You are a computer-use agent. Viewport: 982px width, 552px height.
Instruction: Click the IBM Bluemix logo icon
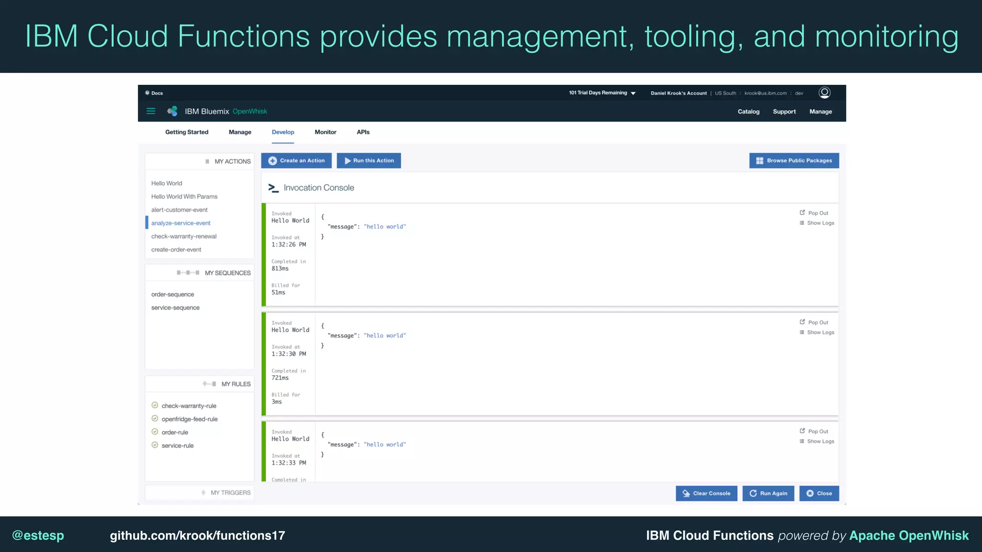[x=172, y=111]
